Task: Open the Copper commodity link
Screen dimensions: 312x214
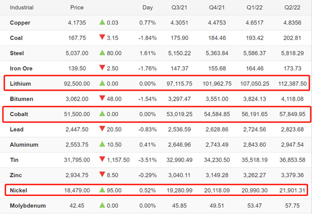Action: coord(20,22)
